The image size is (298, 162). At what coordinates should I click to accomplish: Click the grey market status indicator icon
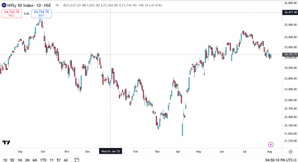(x=57, y=5)
